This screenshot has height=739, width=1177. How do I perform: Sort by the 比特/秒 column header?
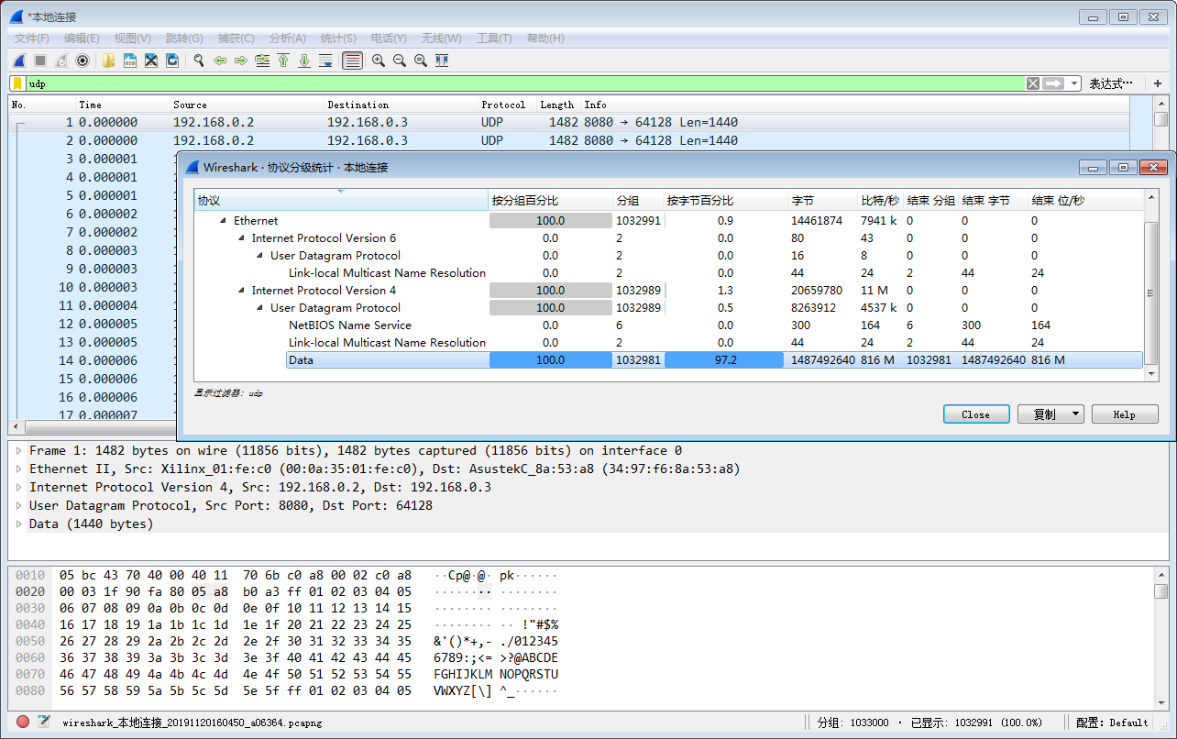tap(880, 200)
